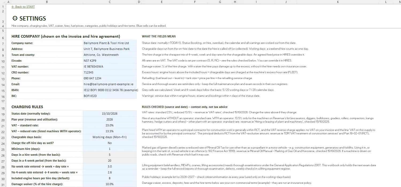Select Minimum hire days value 1

[x=110, y=149]
